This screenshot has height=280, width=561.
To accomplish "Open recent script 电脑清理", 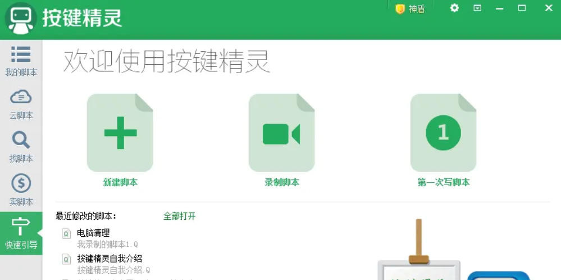I will pyautogui.click(x=93, y=232).
